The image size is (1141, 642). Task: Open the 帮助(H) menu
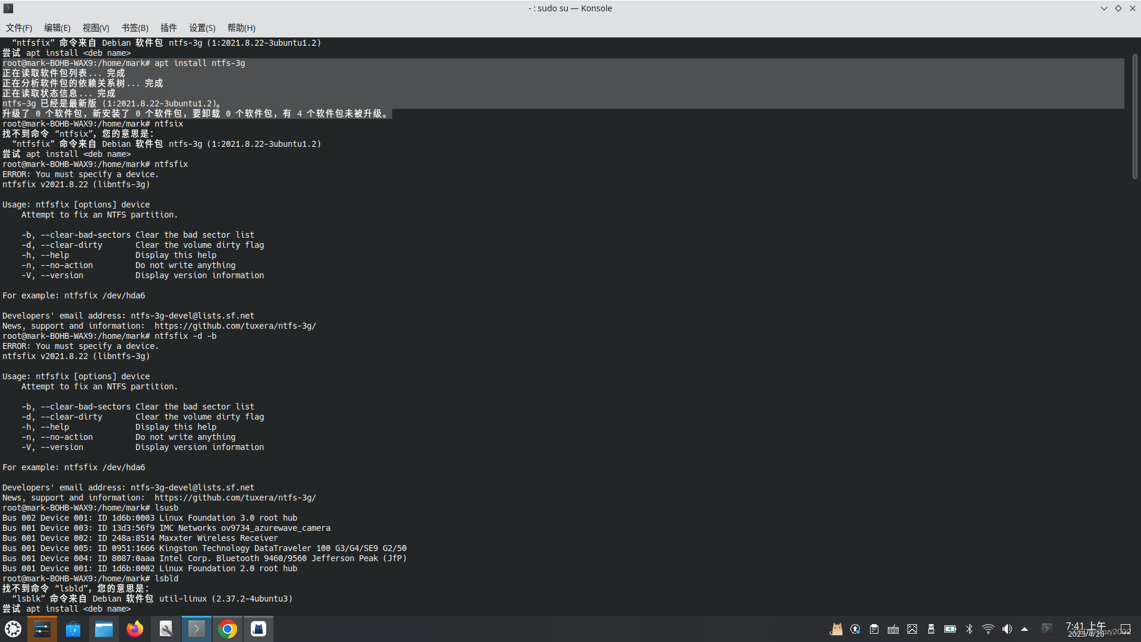click(241, 28)
